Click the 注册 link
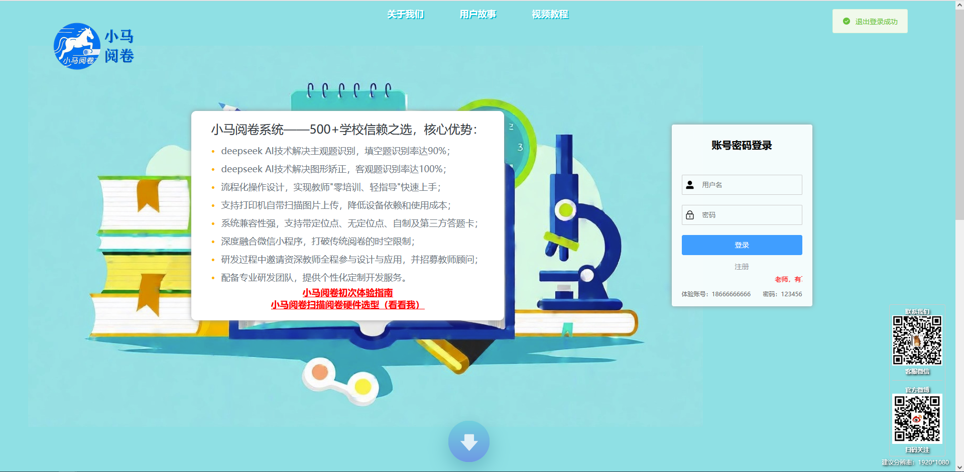This screenshot has height=472, width=964. (x=742, y=267)
